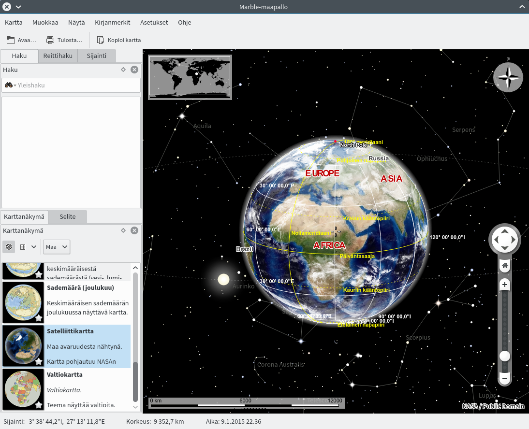Zoom in with the plus button

pyautogui.click(x=504, y=285)
